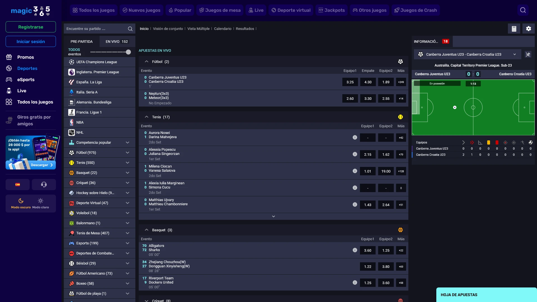Select draw odds 4.30 for Canberra match
The height and width of the screenshot is (302, 537).
tap(368, 82)
